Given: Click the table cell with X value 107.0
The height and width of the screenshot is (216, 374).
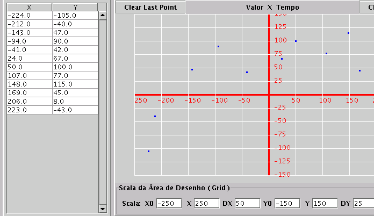Looking at the screenshot, I should [29, 76].
